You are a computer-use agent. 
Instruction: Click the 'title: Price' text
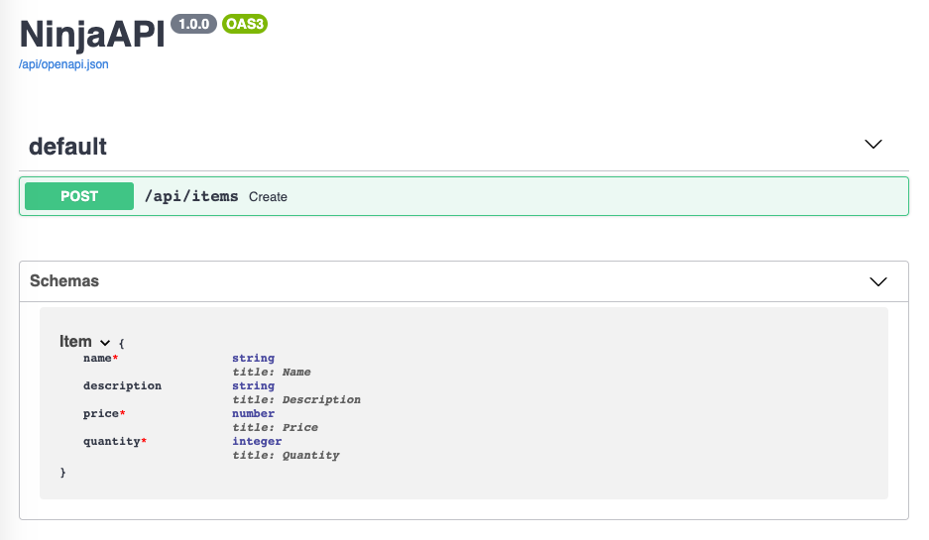click(275, 427)
